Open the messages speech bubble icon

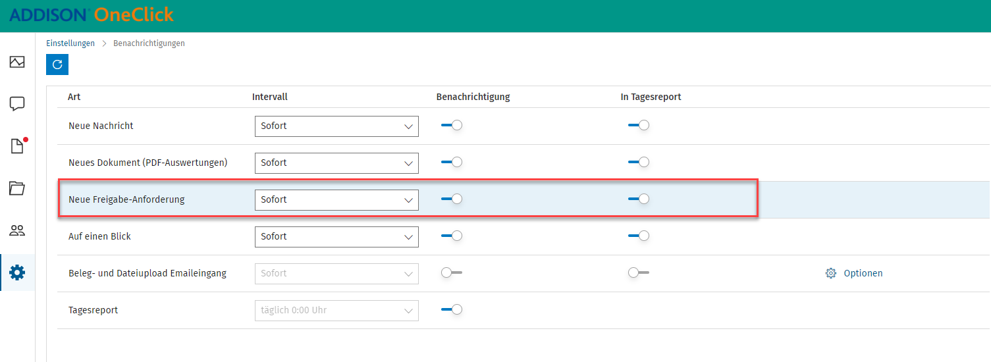click(x=17, y=104)
